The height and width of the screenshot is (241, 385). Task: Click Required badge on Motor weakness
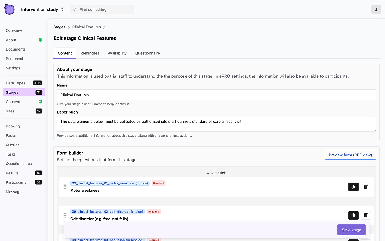(159, 183)
